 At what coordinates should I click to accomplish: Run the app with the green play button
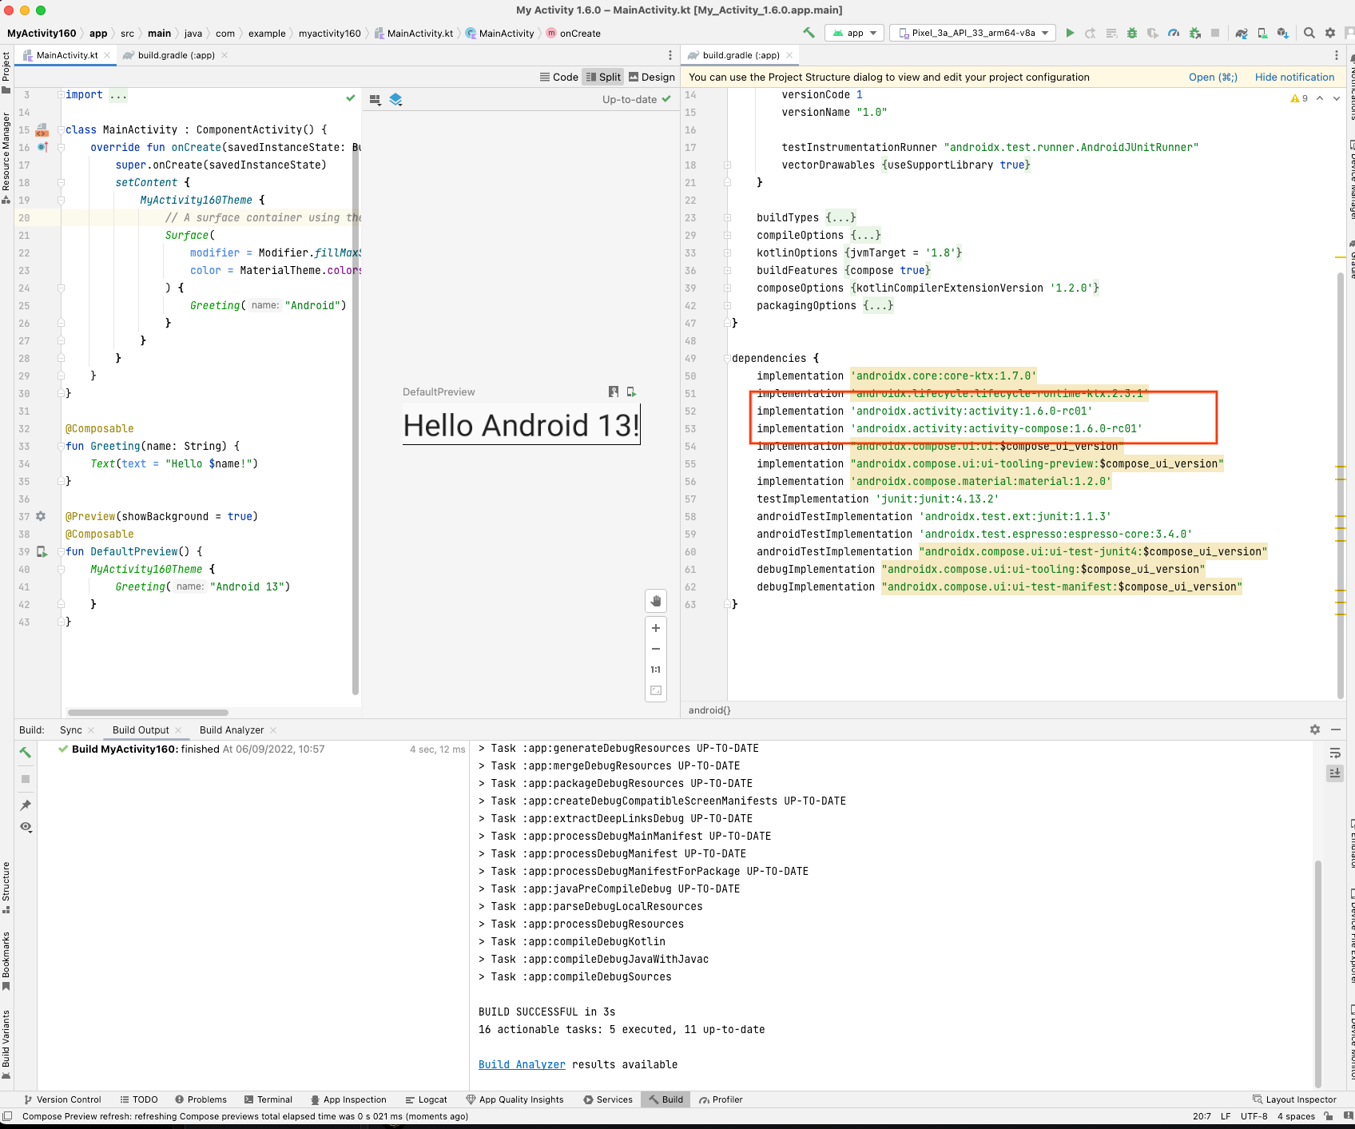point(1070,33)
